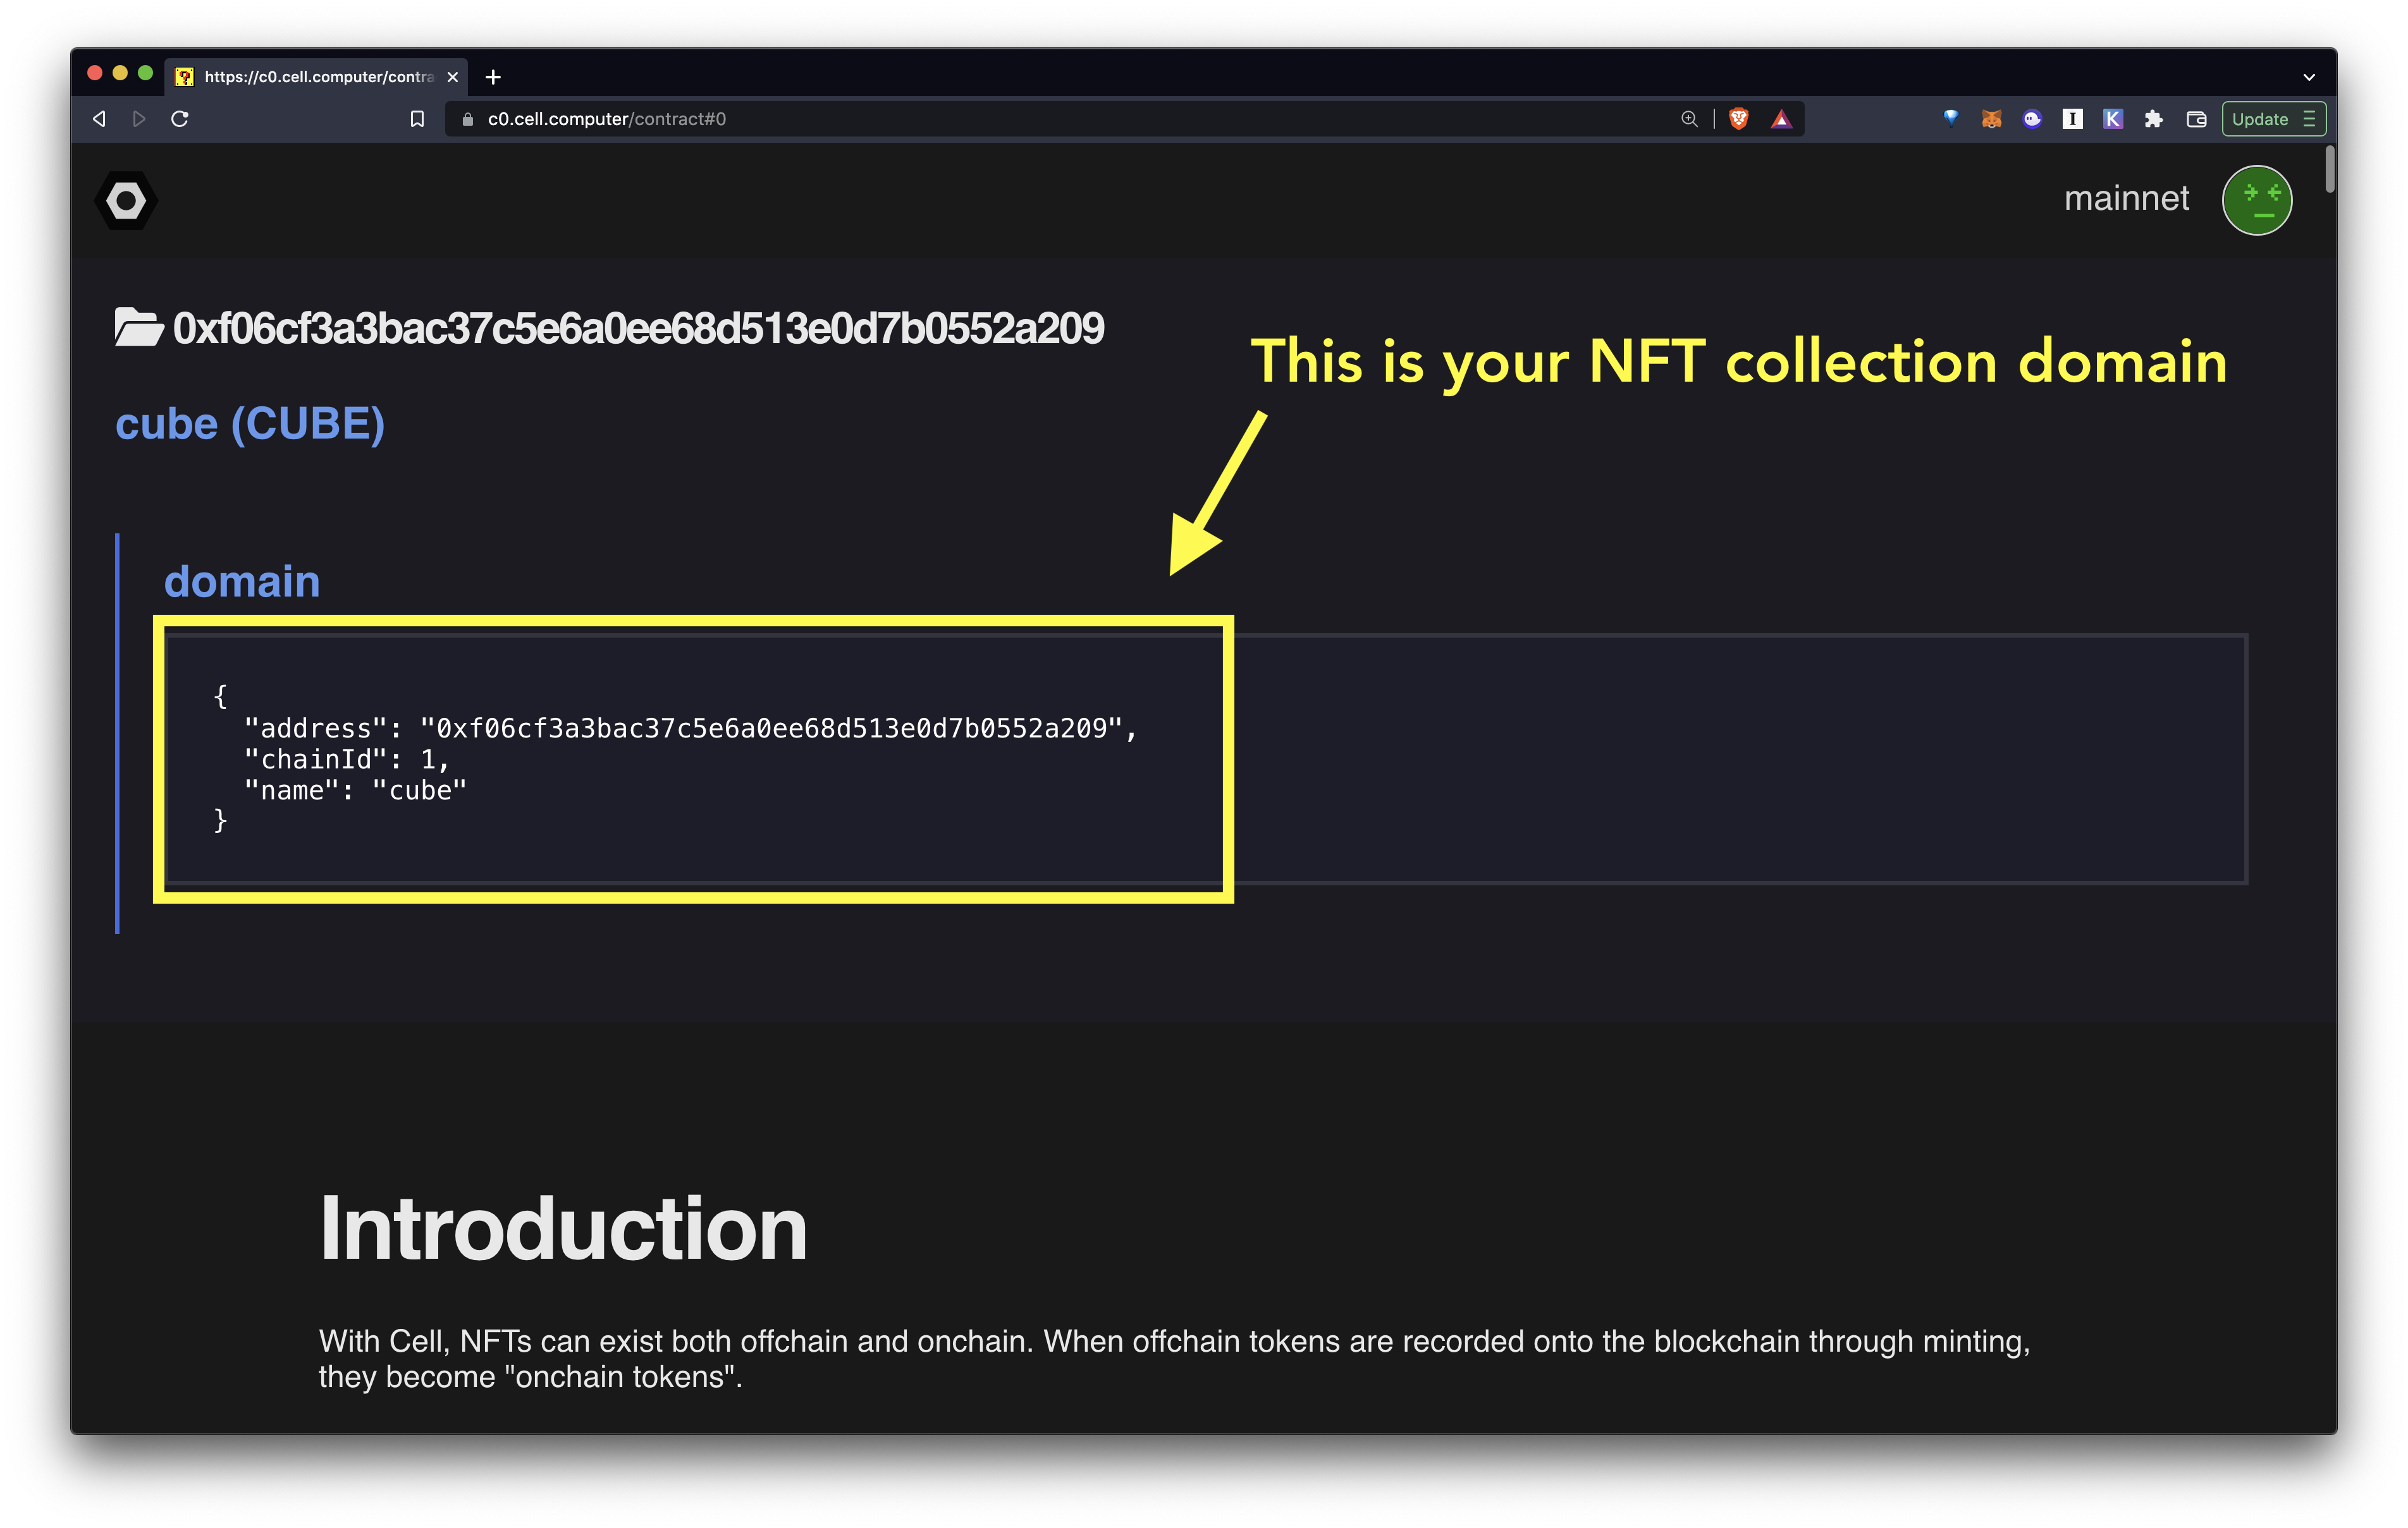Image resolution: width=2408 pixels, height=1528 pixels.
Task: Open the Phantom wallet extension
Action: (2031, 119)
